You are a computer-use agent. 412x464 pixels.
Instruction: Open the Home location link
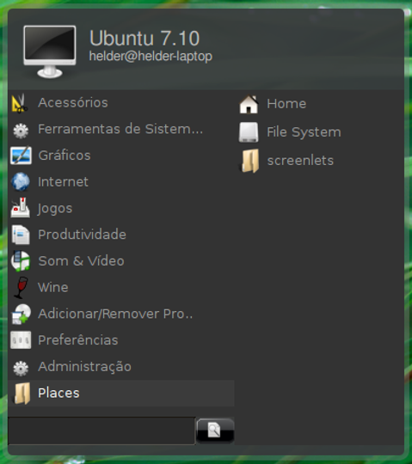coord(286,104)
